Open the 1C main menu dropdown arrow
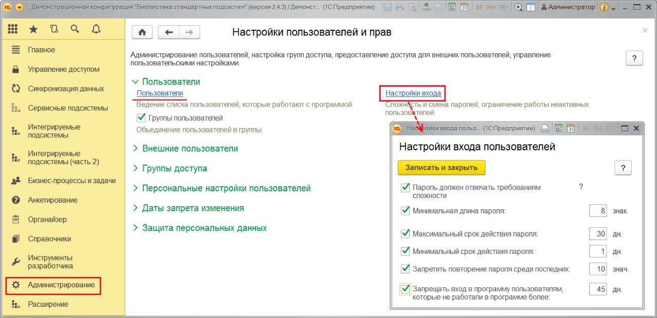The height and width of the screenshot is (318, 657). (x=20, y=7)
